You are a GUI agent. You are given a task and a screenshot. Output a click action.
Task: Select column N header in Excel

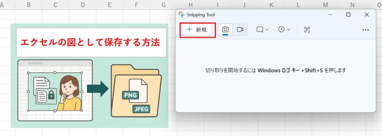pyautogui.click(x=352, y=5)
